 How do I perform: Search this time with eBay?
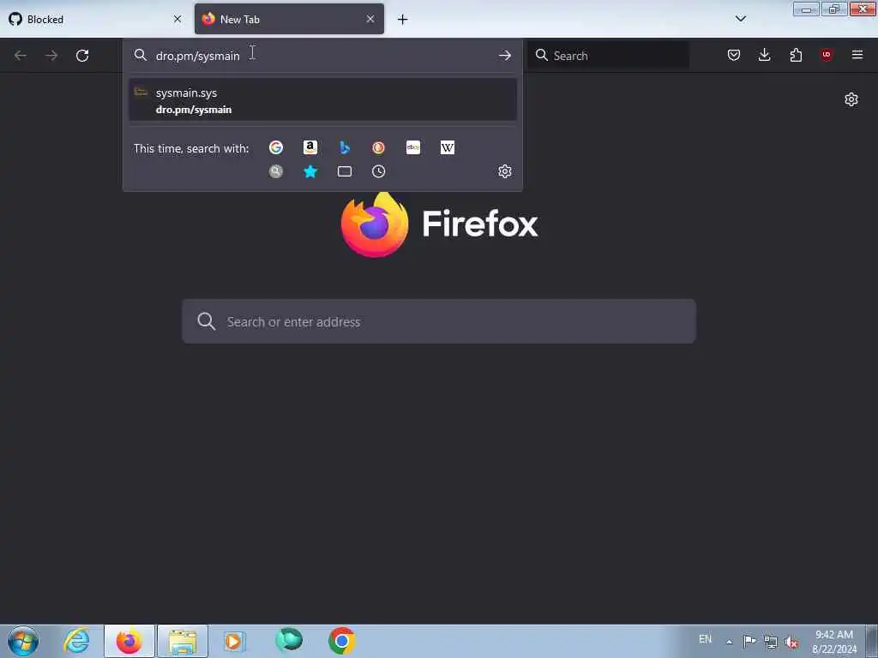[x=413, y=147]
